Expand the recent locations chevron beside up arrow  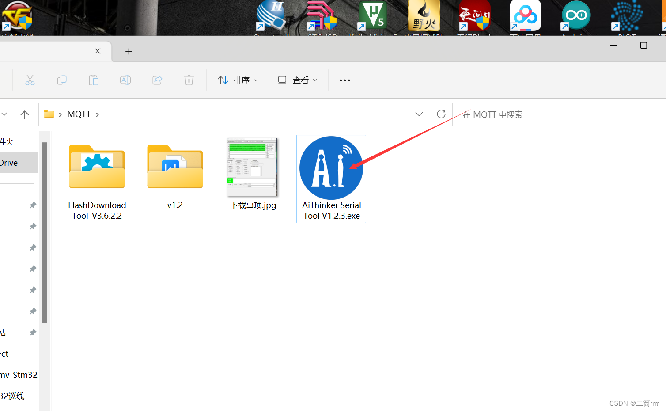(x=4, y=114)
